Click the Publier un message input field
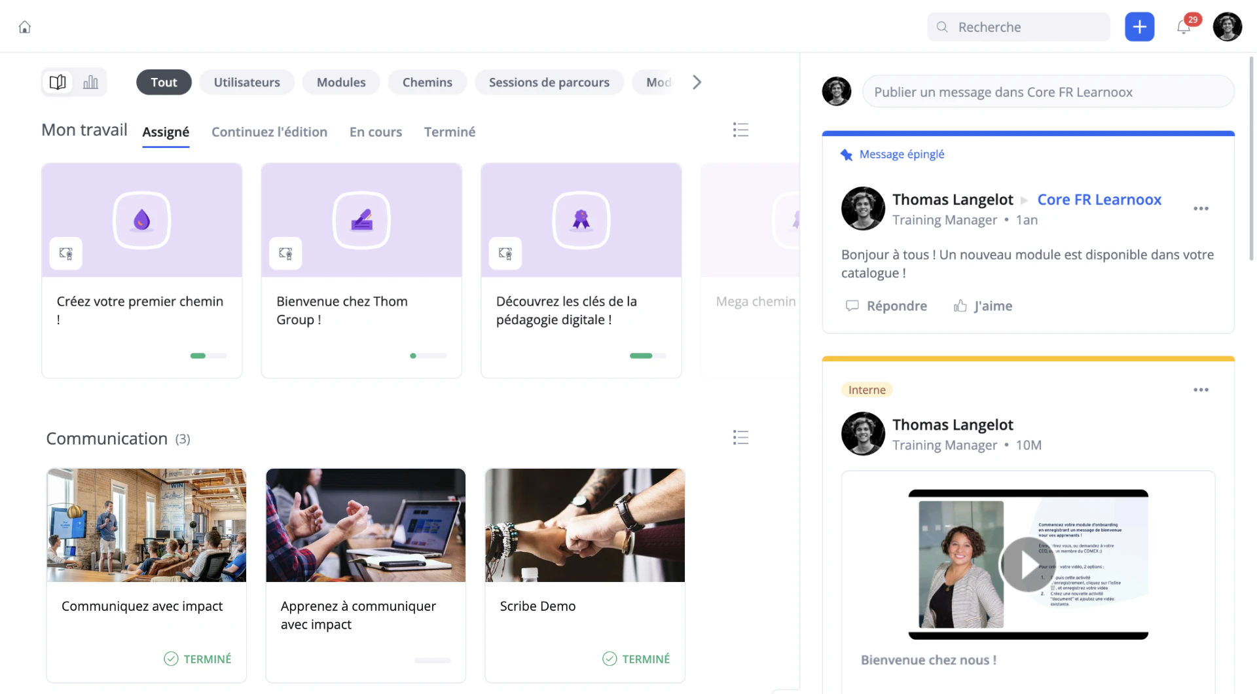 coord(1048,92)
